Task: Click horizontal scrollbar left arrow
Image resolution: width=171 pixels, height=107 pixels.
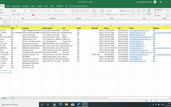Action: click(107, 98)
